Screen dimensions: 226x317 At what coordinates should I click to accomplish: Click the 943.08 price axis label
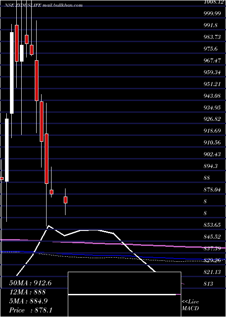coord(212,96)
